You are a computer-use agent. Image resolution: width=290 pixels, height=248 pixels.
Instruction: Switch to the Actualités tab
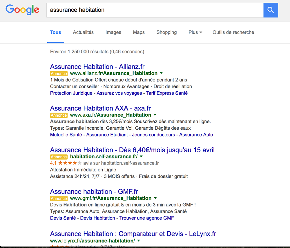click(x=83, y=32)
